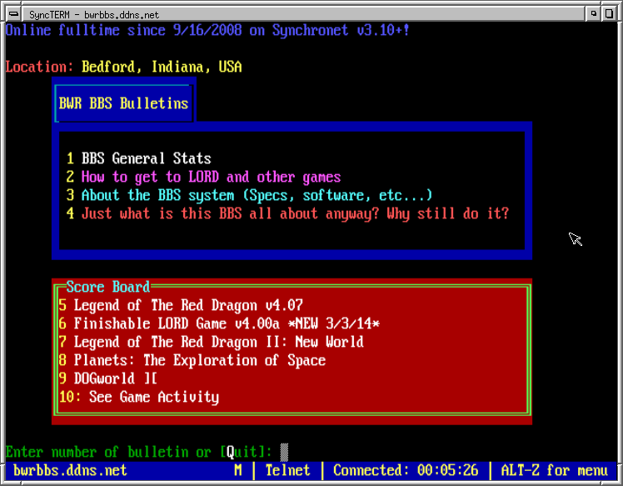
Task: Click the Connected timer in status bar
Action: click(x=406, y=470)
